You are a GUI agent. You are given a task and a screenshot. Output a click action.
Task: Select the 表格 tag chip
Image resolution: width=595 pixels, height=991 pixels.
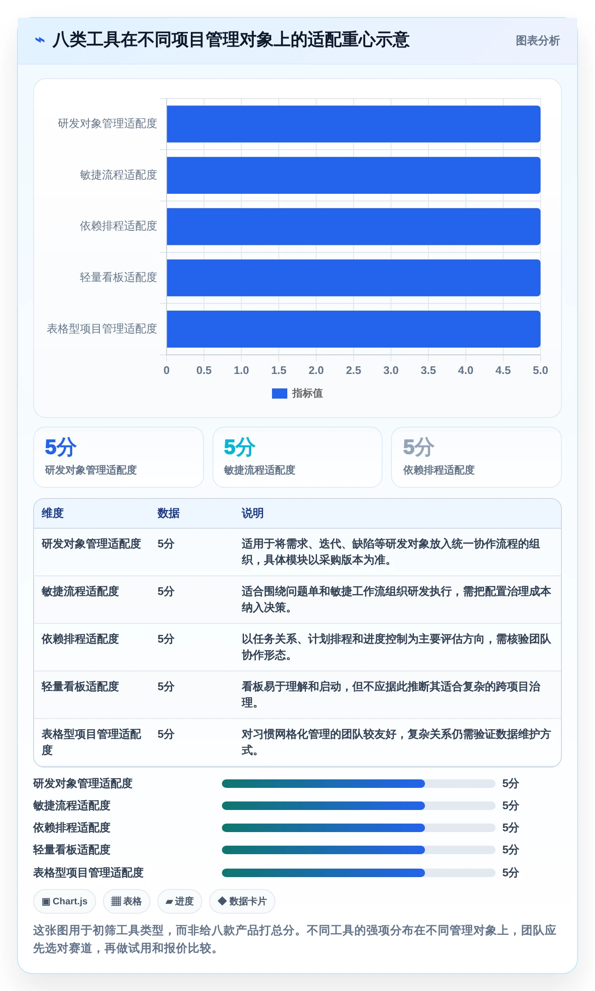click(x=127, y=901)
